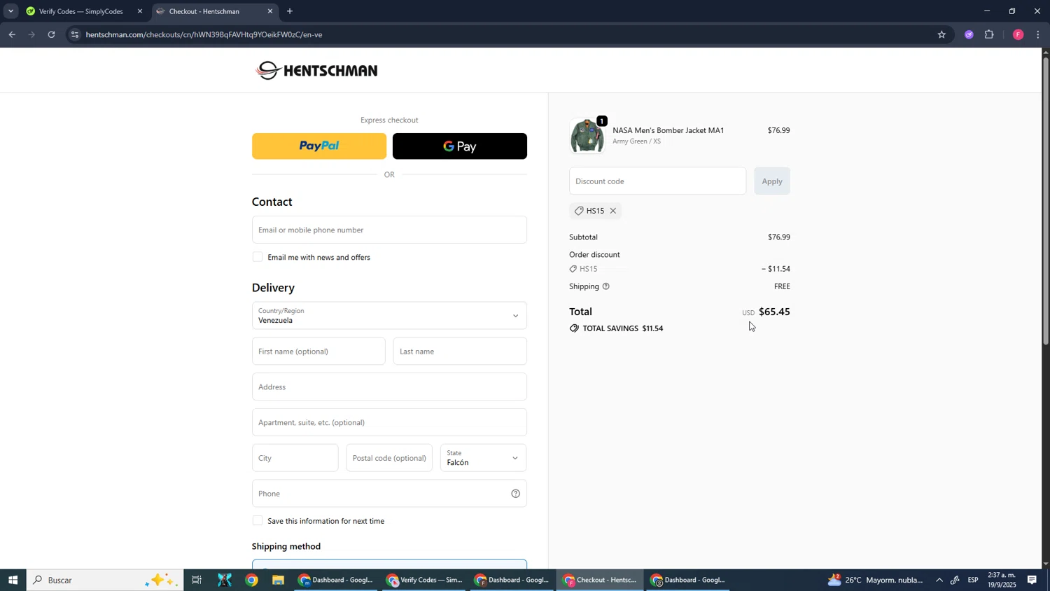Image resolution: width=1050 pixels, height=591 pixels.
Task: Click the taskbar clock showing 2:37 a. m.
Action: tap(1002, 580)
